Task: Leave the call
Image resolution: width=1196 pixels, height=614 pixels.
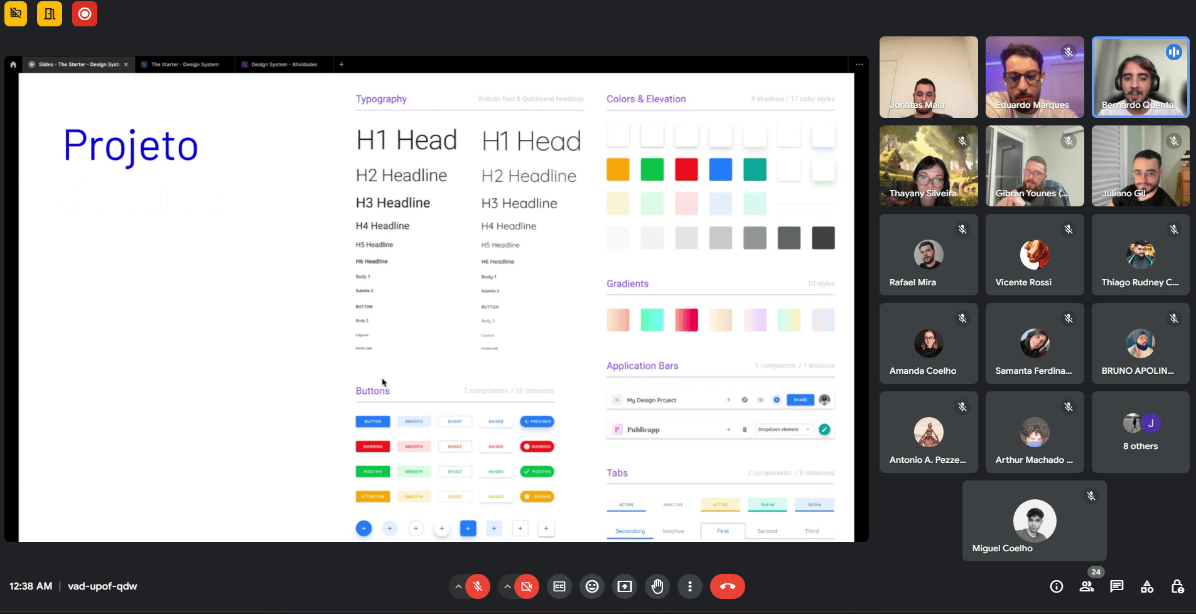Action: tap(728, 586)
